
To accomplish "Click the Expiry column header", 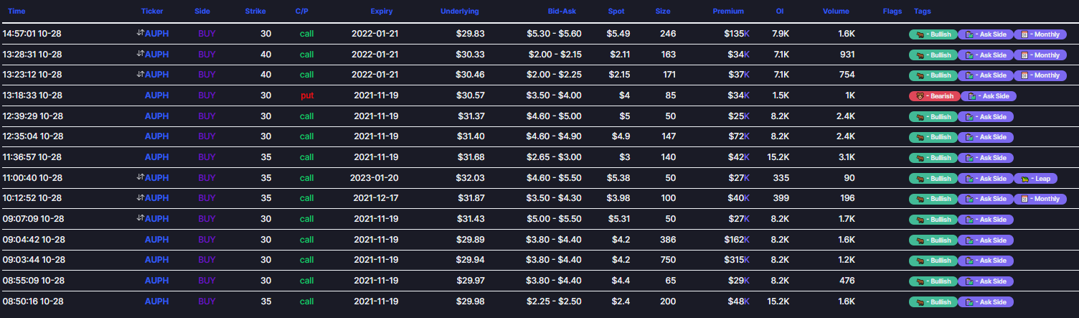I will pyautogui.click(x=381, y=11).
